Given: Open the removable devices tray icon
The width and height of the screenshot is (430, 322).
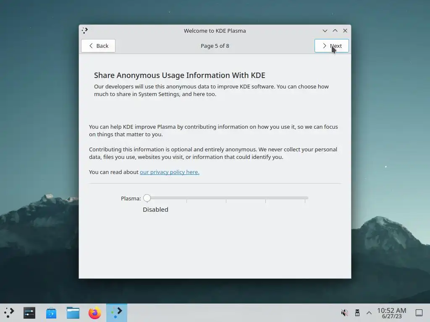Looking at the screenshot, I should click(x=357, y=313).
